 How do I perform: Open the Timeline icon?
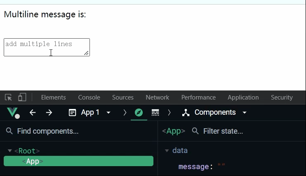point(155,112)
